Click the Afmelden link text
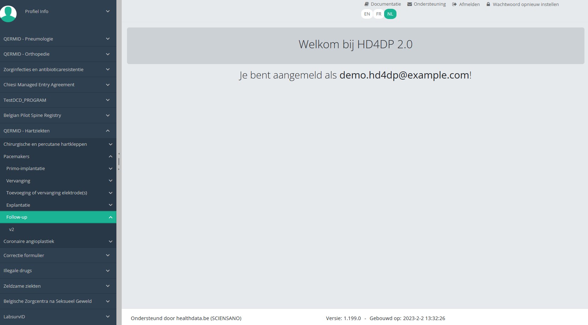 click(x=469, y=4)
